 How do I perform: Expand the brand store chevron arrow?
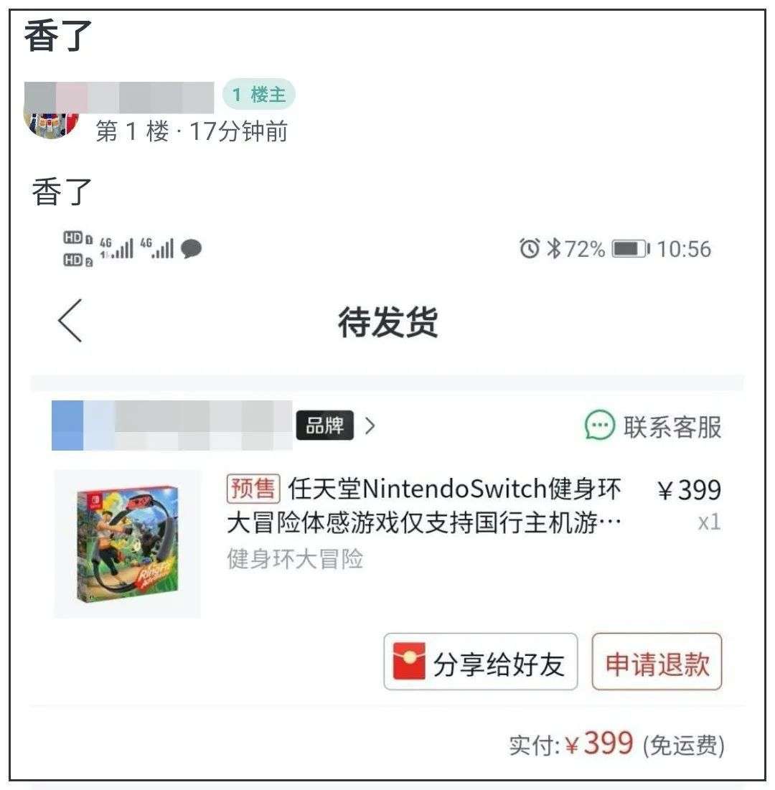370,425
